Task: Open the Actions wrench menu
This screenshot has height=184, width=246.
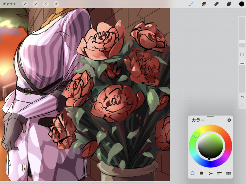Action: [x=25, y=4]
